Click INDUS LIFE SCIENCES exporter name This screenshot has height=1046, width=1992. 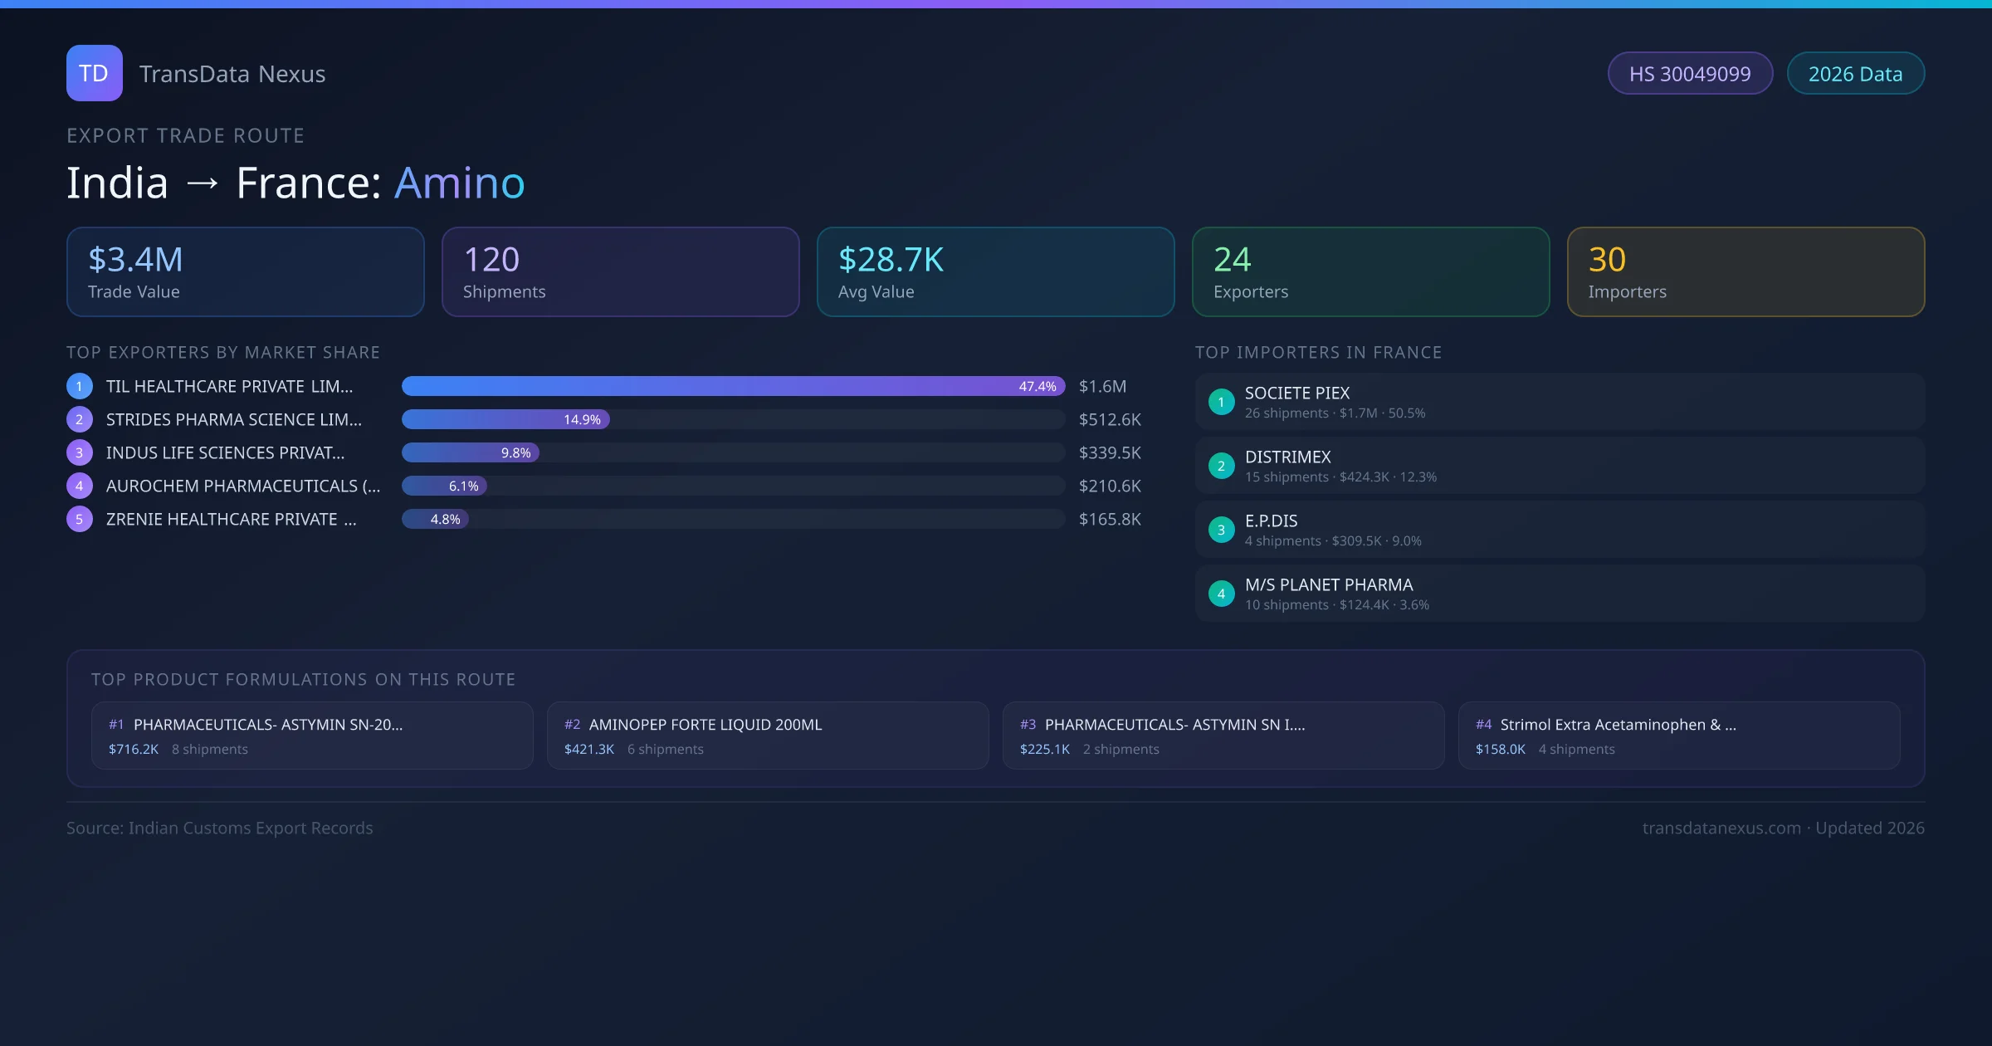point(225,452)
